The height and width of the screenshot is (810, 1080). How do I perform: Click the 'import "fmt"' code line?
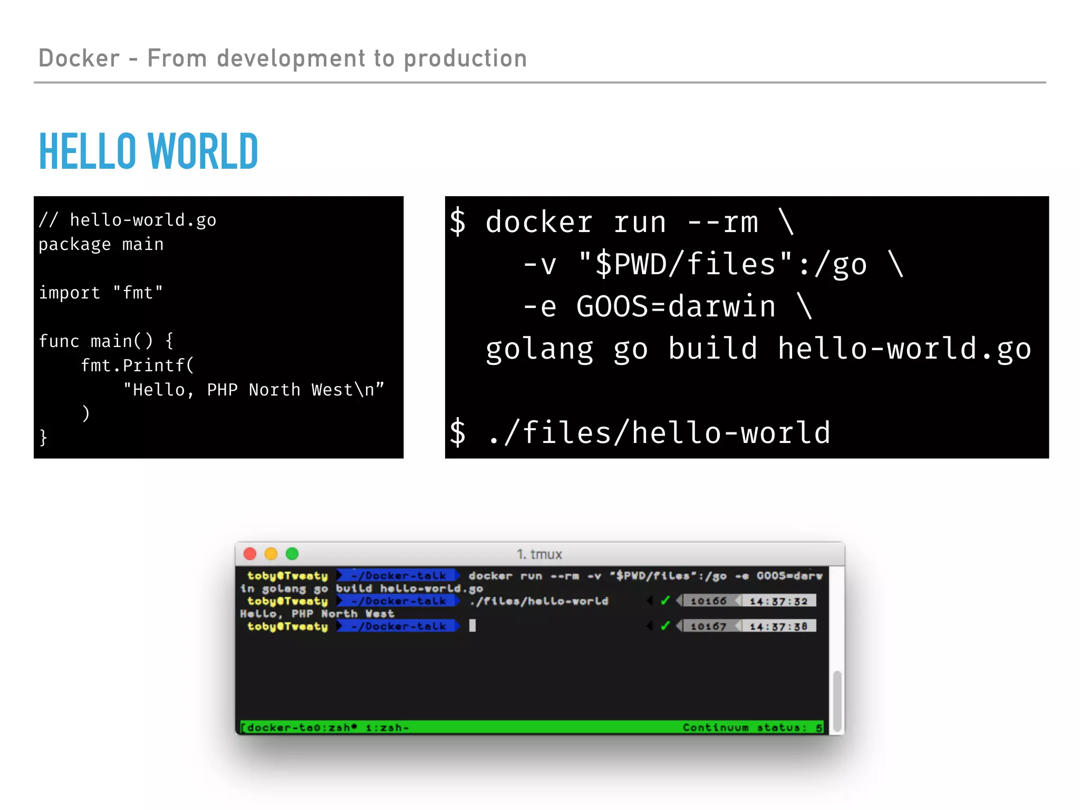[101, 292]
